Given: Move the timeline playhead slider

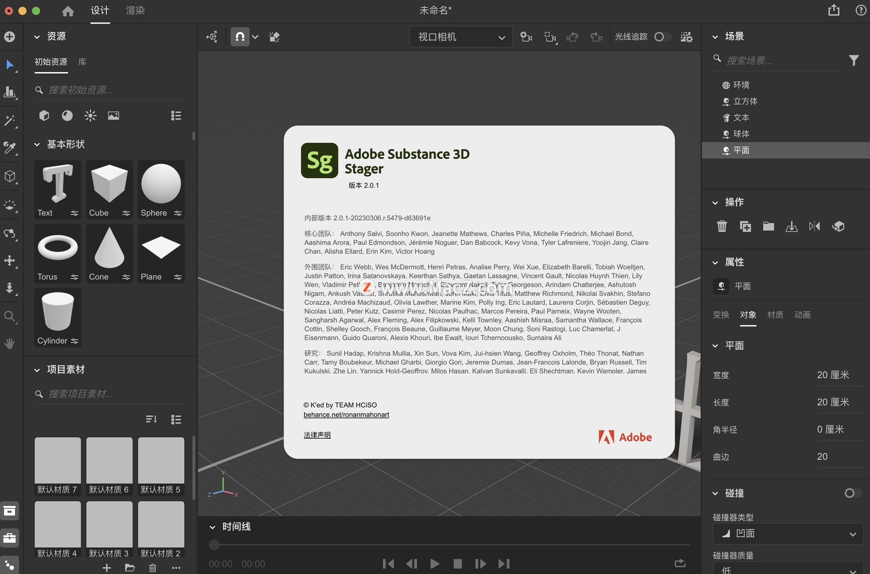Looking at the screenshot, I should point(214,545).
